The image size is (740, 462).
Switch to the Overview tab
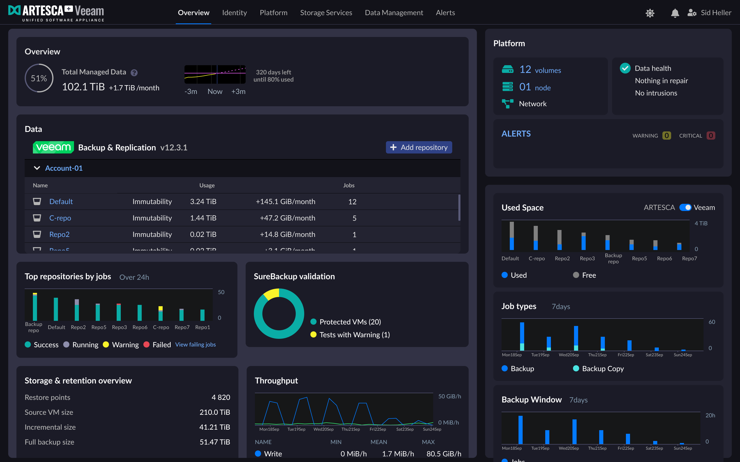(193, 13)
